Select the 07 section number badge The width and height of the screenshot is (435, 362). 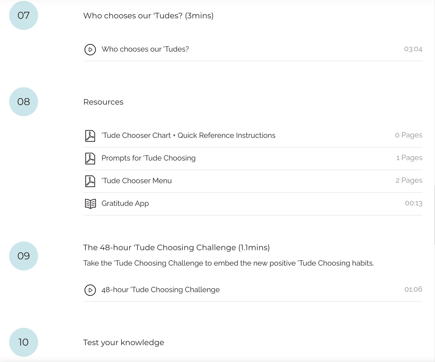tap(23, 15)
